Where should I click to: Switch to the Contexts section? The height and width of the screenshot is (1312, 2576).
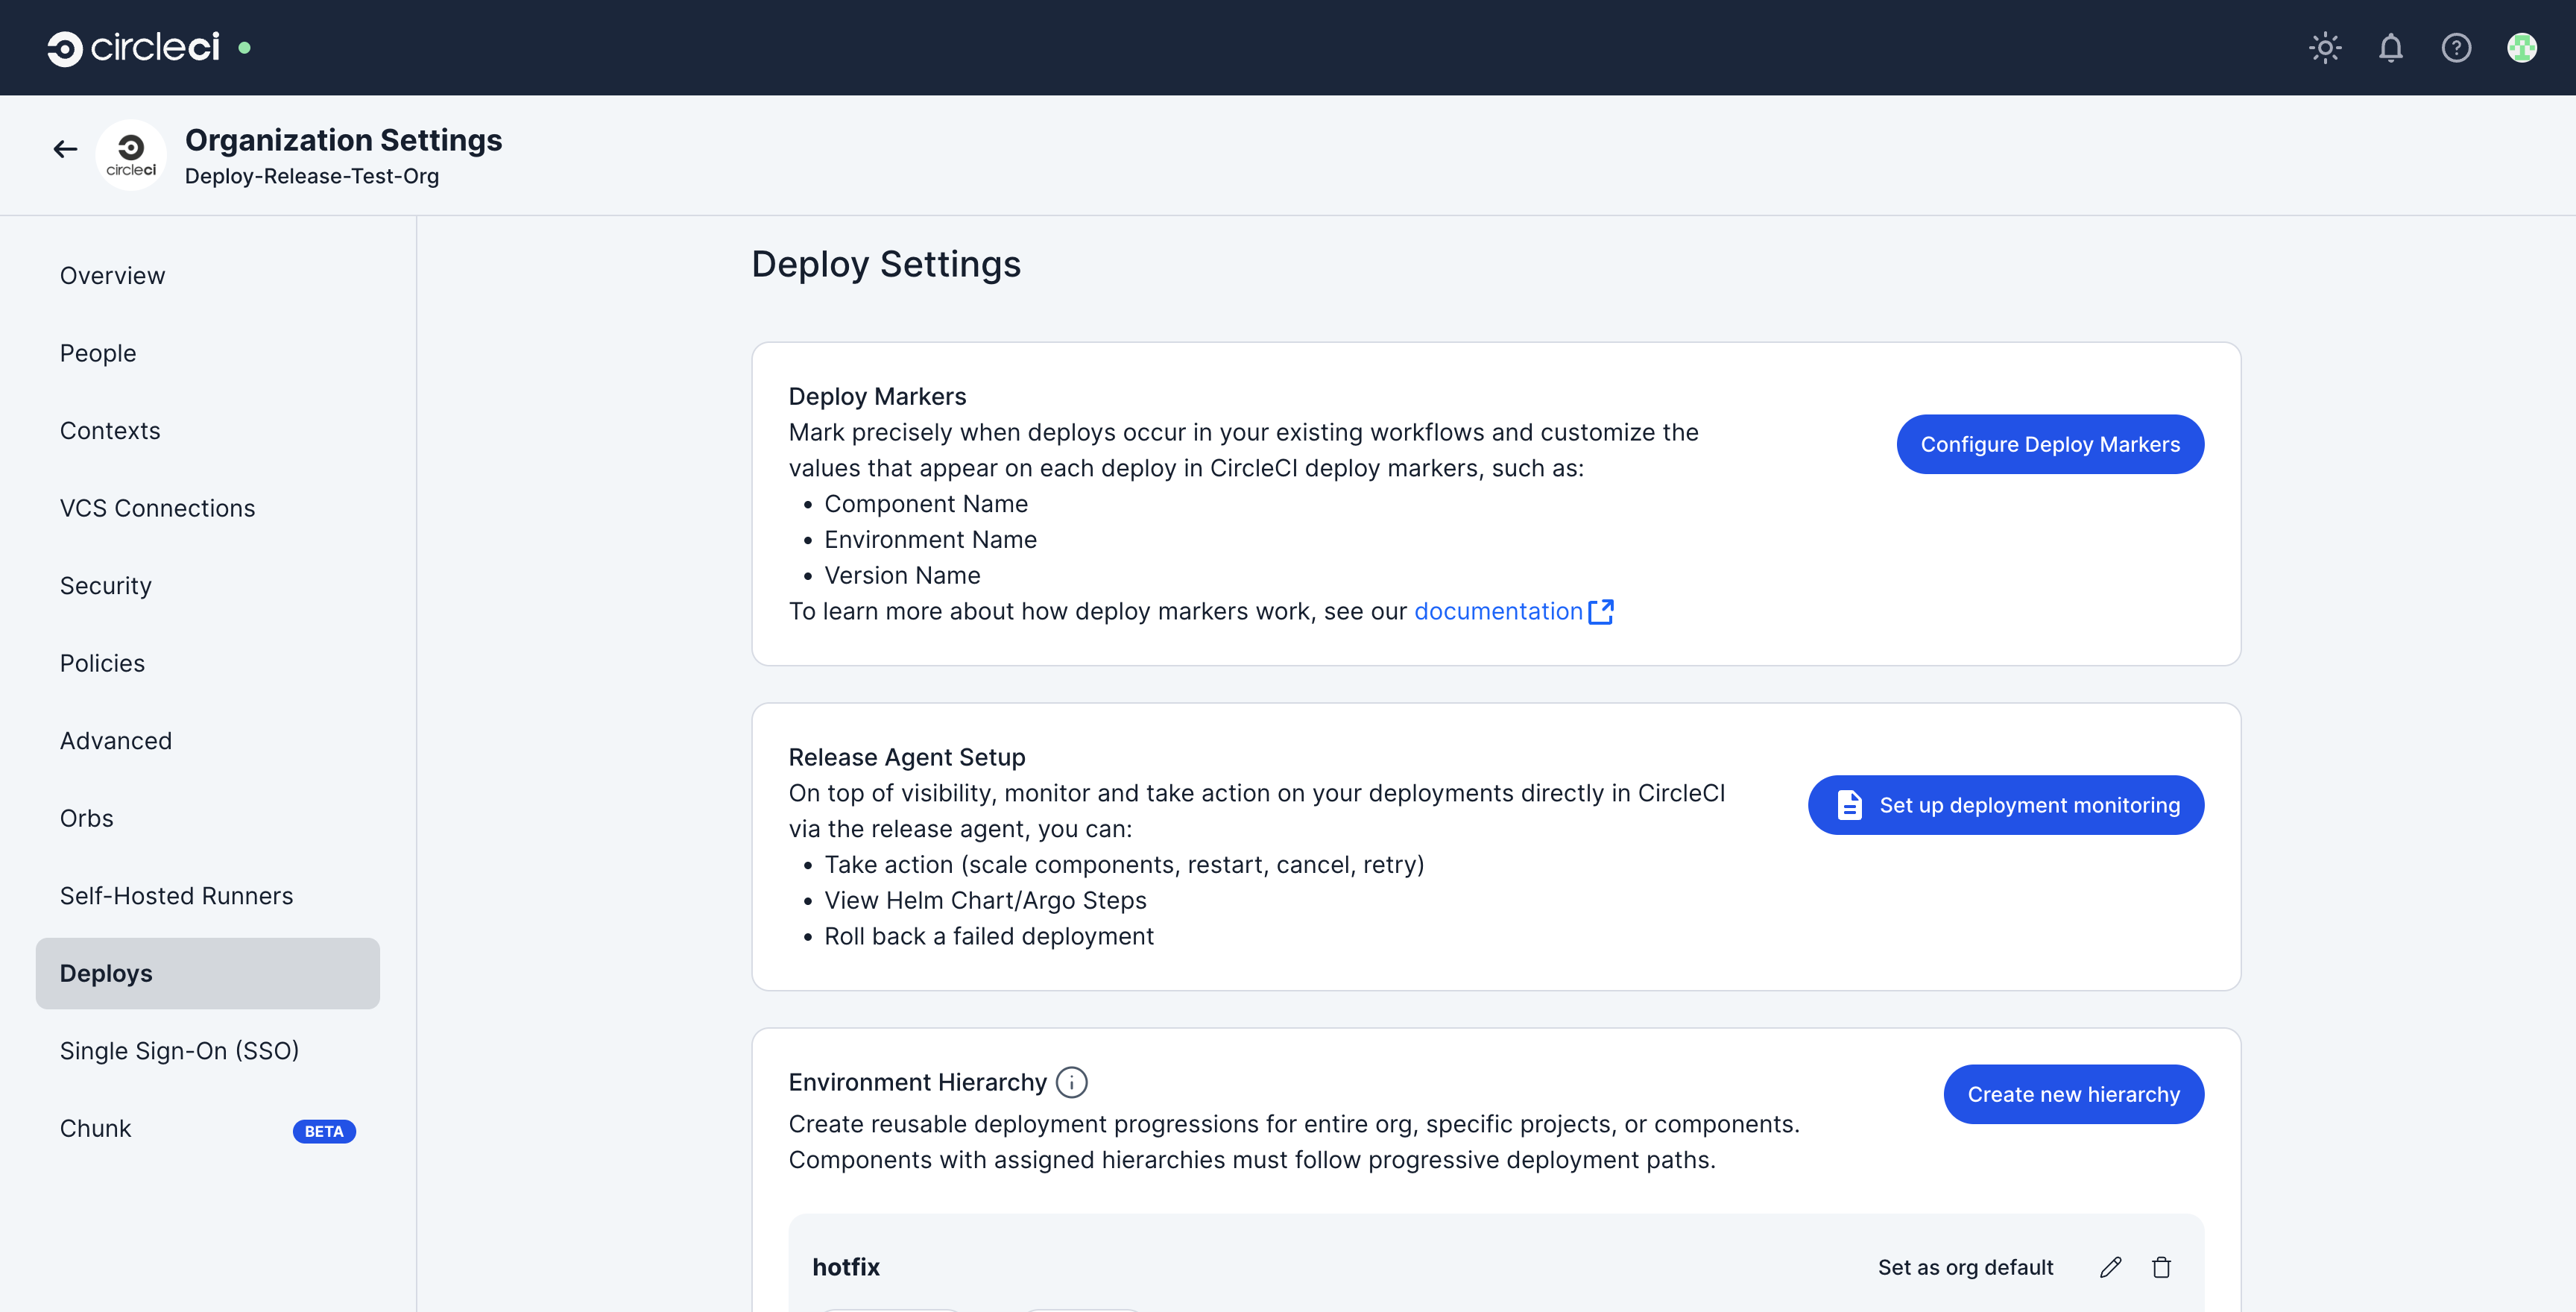pyautogui.click(x=110, y=430)
